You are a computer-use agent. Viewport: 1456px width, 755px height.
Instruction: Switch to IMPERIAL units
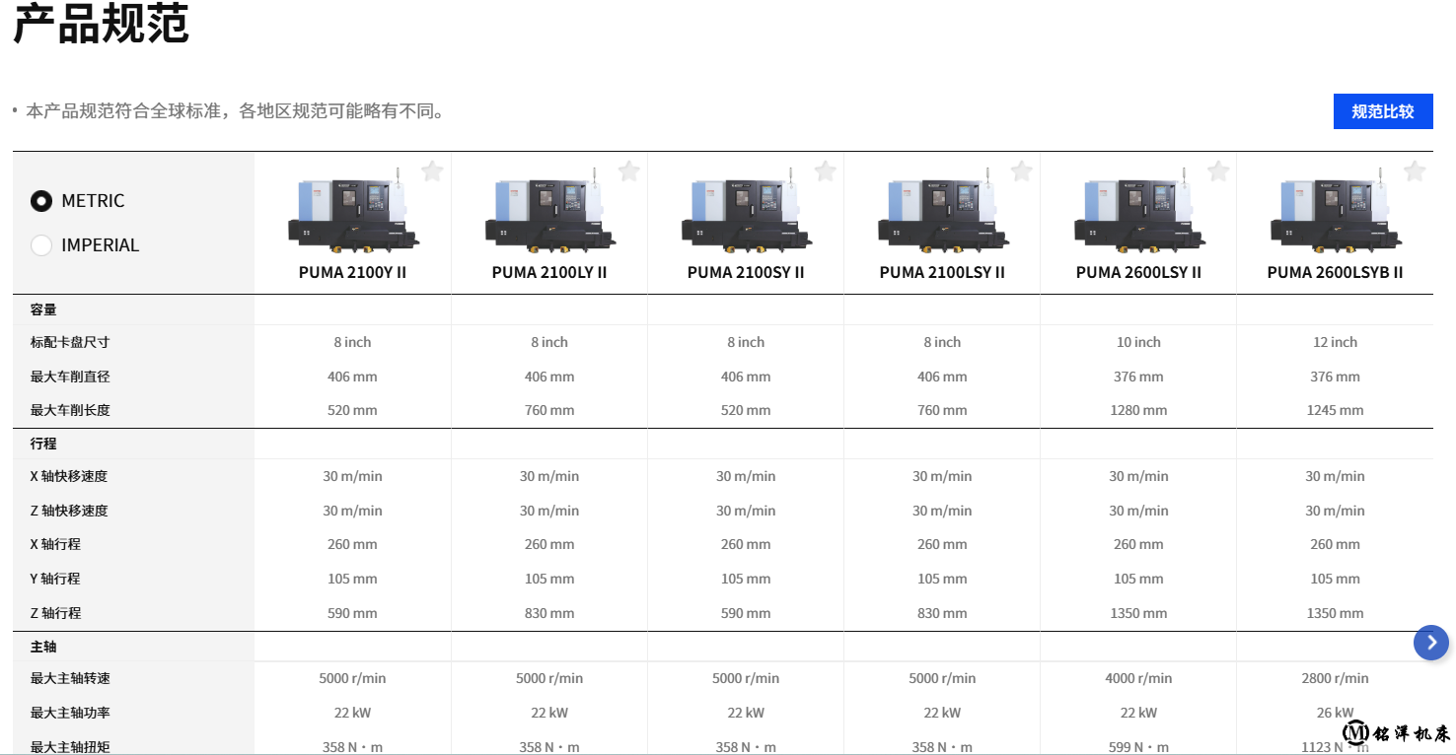click(41, 245)
